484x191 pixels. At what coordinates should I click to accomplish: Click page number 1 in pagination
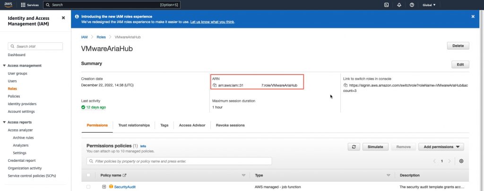(442, 161)
